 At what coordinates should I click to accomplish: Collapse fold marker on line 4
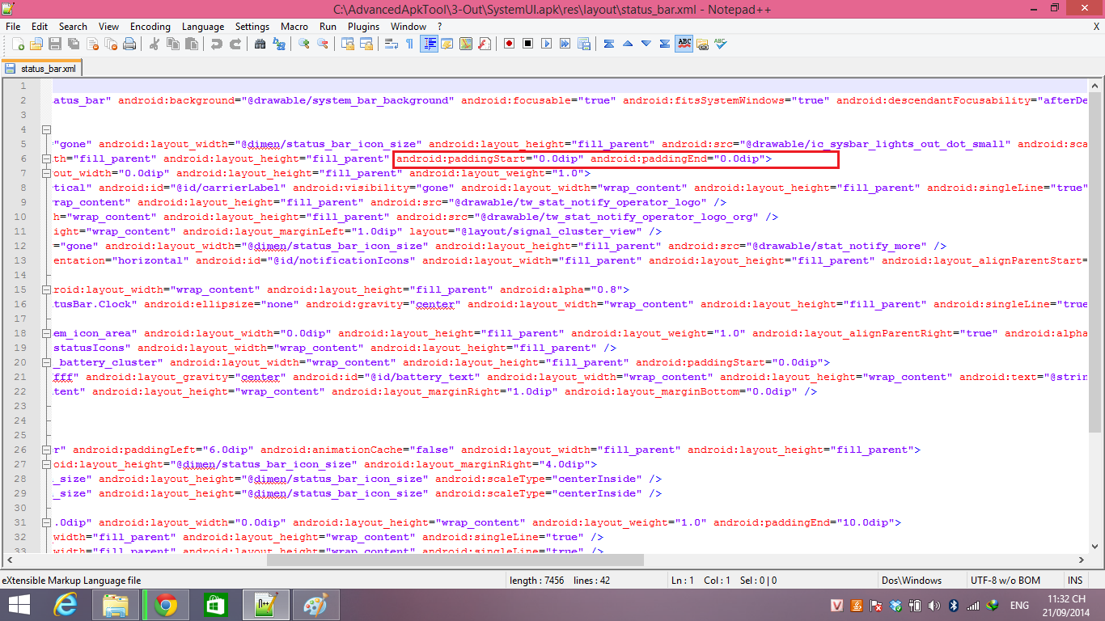[46, 129]
